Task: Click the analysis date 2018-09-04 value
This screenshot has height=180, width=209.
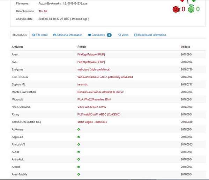Action: (64, 19)
